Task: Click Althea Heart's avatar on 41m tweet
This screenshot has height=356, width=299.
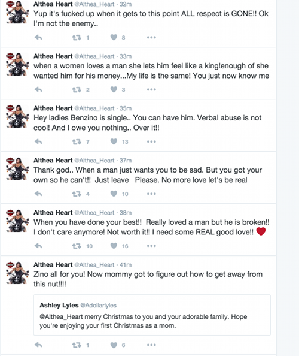Action: tap(17, 273)
